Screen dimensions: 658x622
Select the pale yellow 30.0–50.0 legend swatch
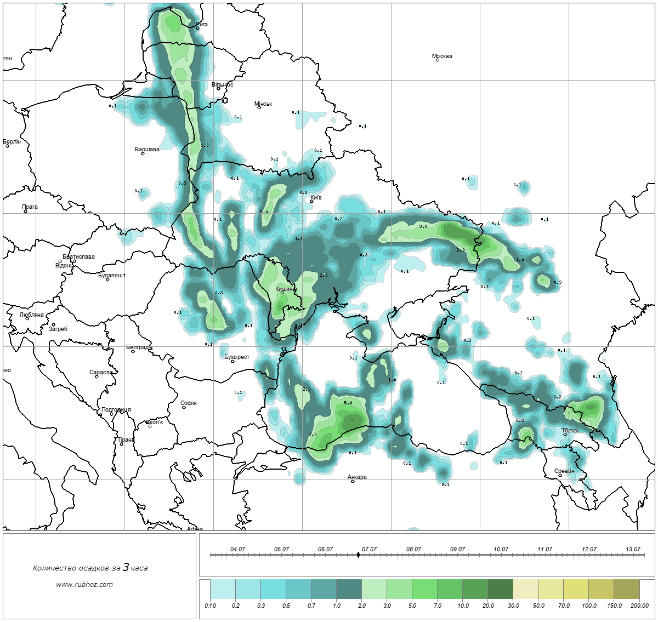coord(525,590)
